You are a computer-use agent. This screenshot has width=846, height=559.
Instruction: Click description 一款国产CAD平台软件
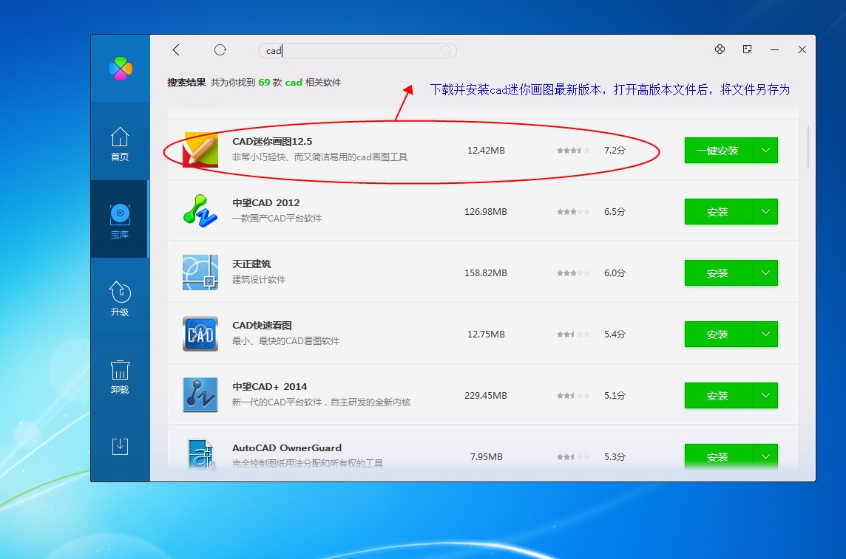(x=277, y=218)
